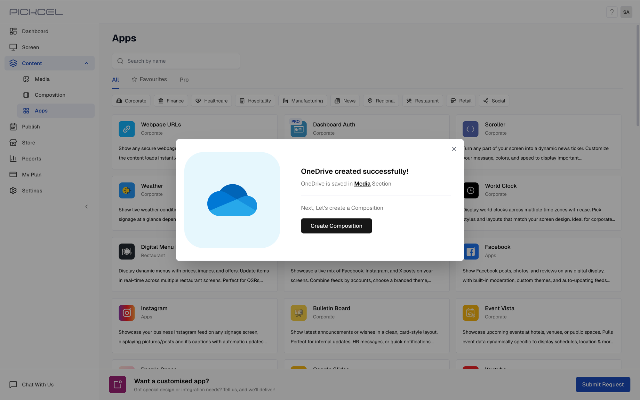
Task: Click the Pickcel logo
Action: (x=36, y=12)
